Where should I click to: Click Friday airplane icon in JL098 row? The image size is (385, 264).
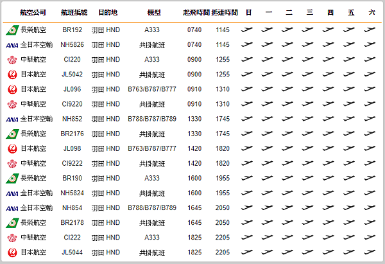pyautogui.click(x=349, y=148)
